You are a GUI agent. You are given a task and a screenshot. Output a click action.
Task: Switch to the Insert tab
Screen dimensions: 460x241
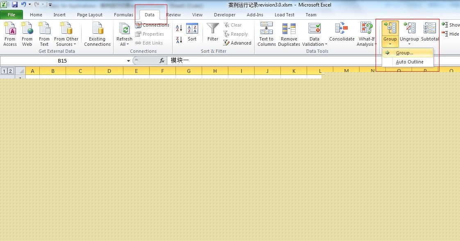click(x=59, y=15)
